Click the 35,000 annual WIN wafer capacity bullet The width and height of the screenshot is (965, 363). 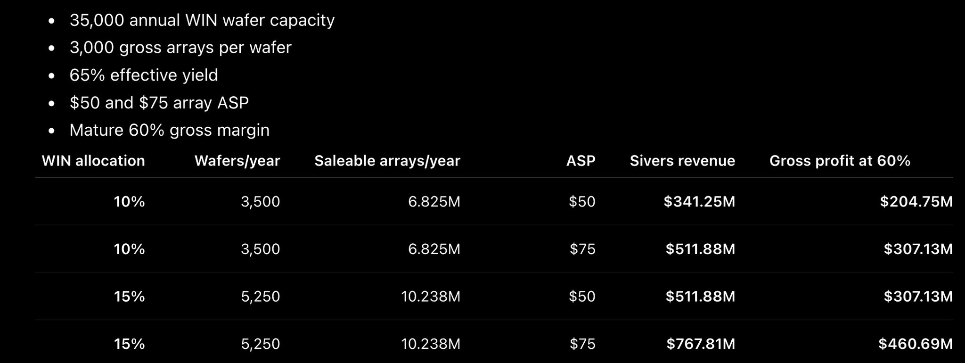click(x=202, y=20)
